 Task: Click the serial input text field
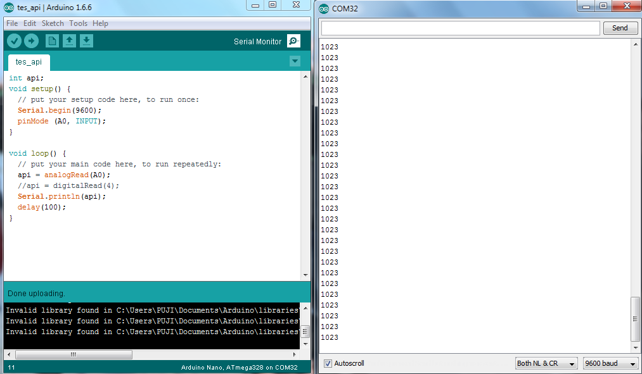click(461, 28)
